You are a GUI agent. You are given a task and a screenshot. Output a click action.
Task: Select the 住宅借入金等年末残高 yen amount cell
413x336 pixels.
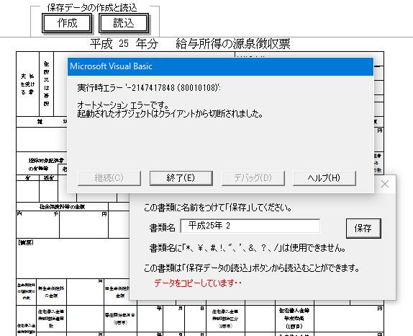pyautogui.click(x=349, y=319)
